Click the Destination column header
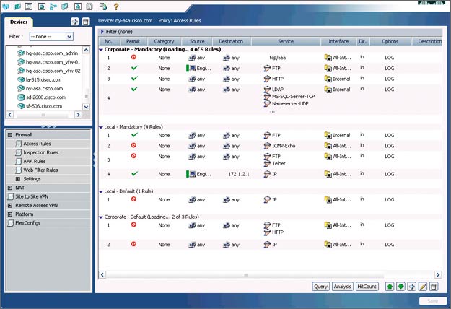This screenshot has width=451, height=309. point(231,41)
